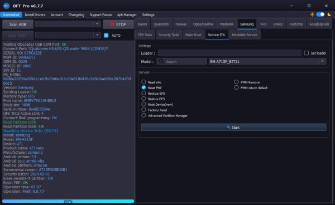Select the Restore EFS radio option

click(143, 99)
